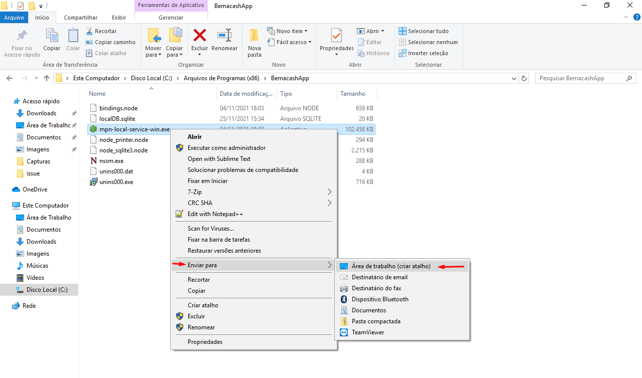The height and width of the screenshot is (378, 642).
Task: Click the back navigation arrow
Action: pos(9,78)
